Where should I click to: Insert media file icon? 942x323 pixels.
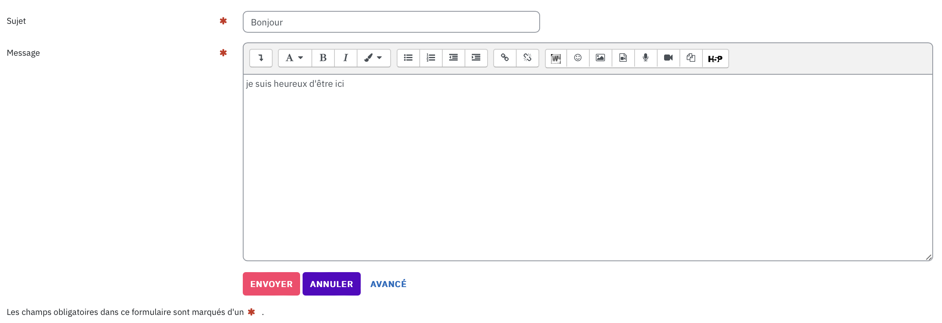623,58
